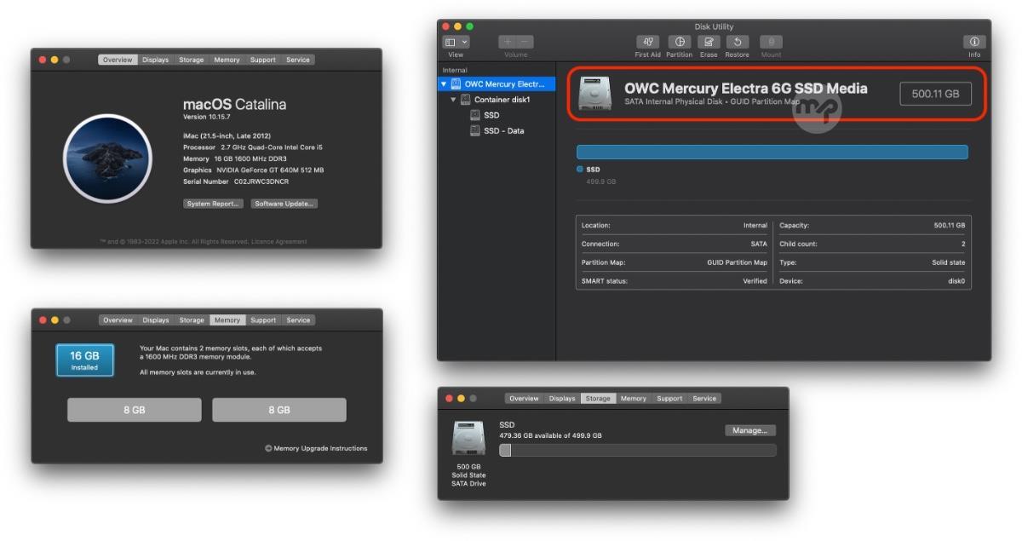
Task: Click the macOS Catalina island image
Action: [x=107, y=158]
